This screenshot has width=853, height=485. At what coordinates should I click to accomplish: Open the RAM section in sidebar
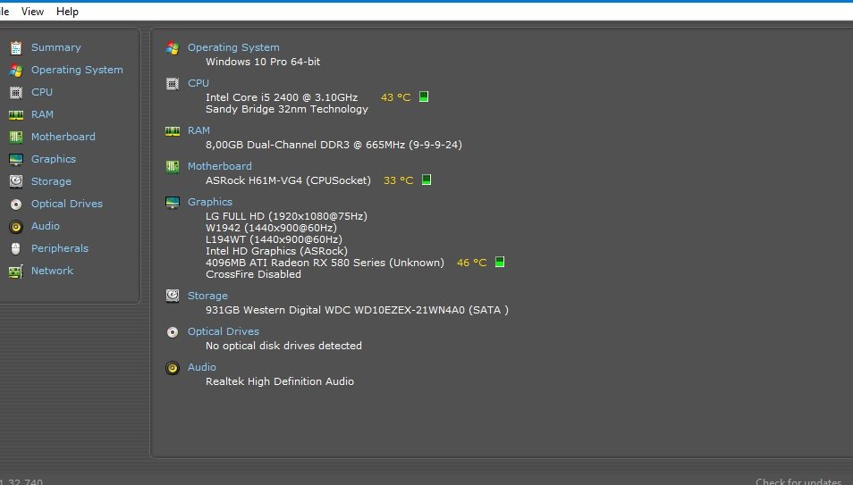tap(42, 114)
